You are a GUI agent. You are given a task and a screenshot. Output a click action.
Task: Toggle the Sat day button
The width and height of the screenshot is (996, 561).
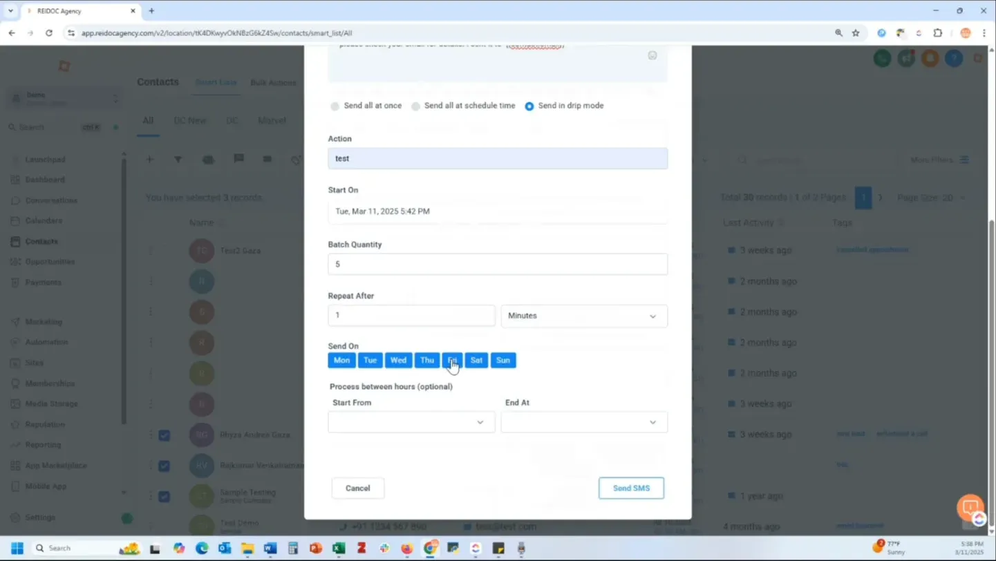tap(476, 361)
